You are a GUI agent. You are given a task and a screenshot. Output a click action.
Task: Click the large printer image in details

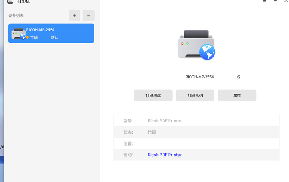(196, 45)
